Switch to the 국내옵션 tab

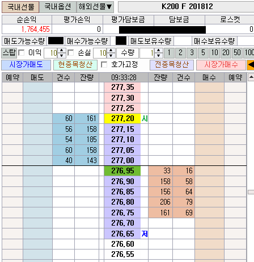click(x=58, y=7)
